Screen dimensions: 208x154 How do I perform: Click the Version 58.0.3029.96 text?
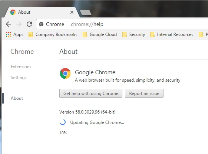click(x=88, y=112)
